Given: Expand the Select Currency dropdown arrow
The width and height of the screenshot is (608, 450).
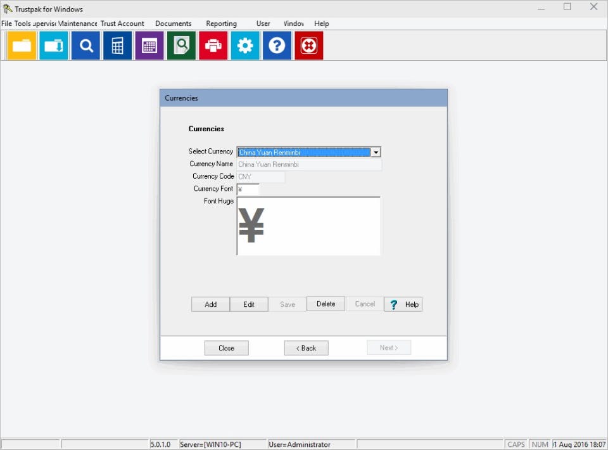Looking at the screenshot, I should 376,153.
